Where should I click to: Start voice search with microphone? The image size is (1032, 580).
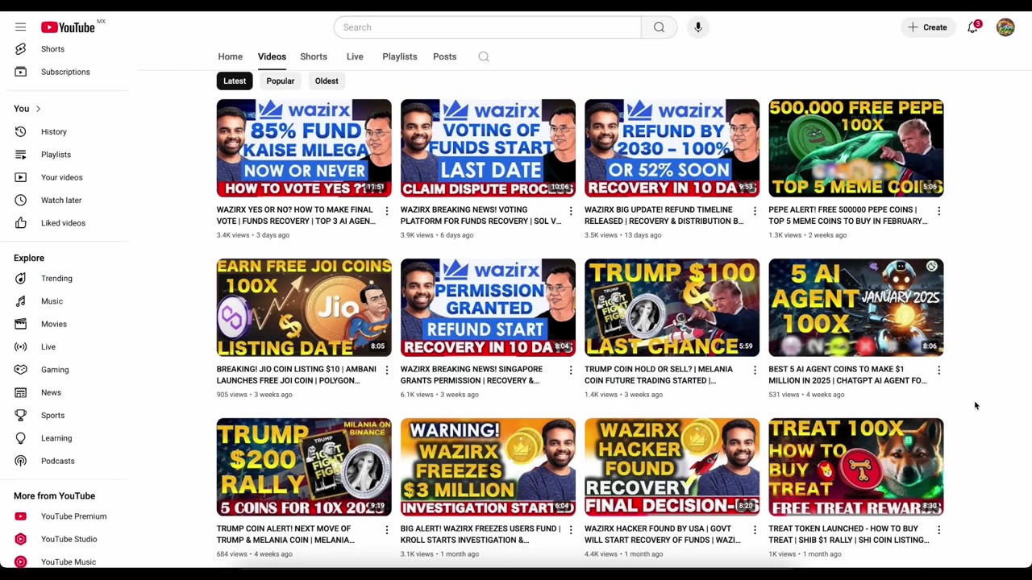[x=698, y=27]
